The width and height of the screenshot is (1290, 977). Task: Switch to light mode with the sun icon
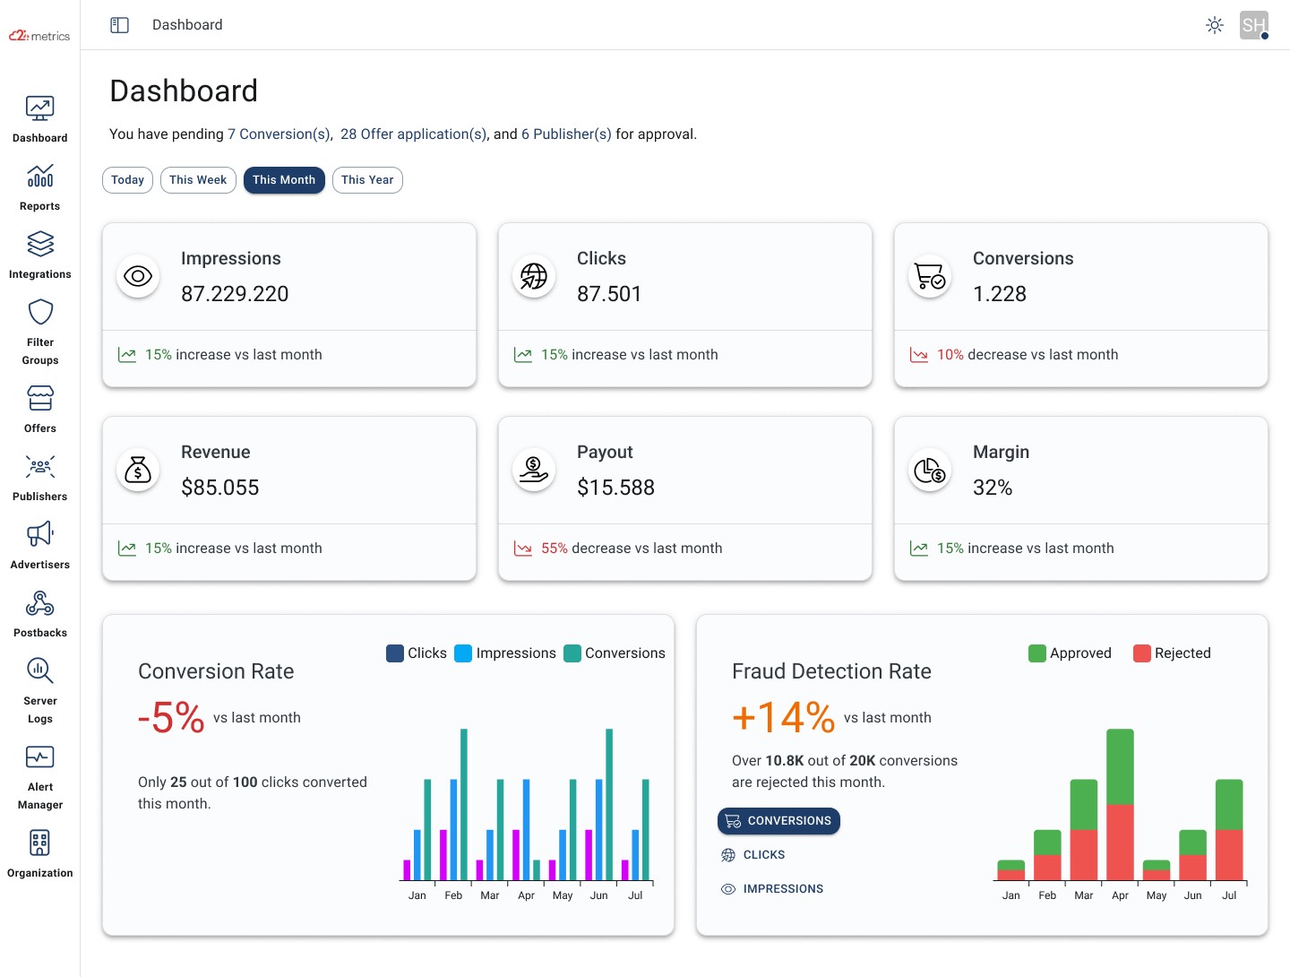(1215, 24)
